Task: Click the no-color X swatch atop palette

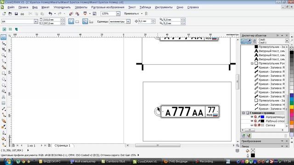Action: [292, 49]
